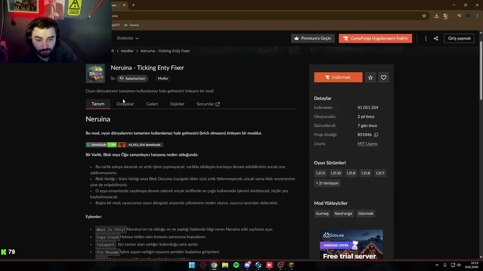Select game version 1.21.10 chip
The image size is (483, 271).
(x=335, y=173)
